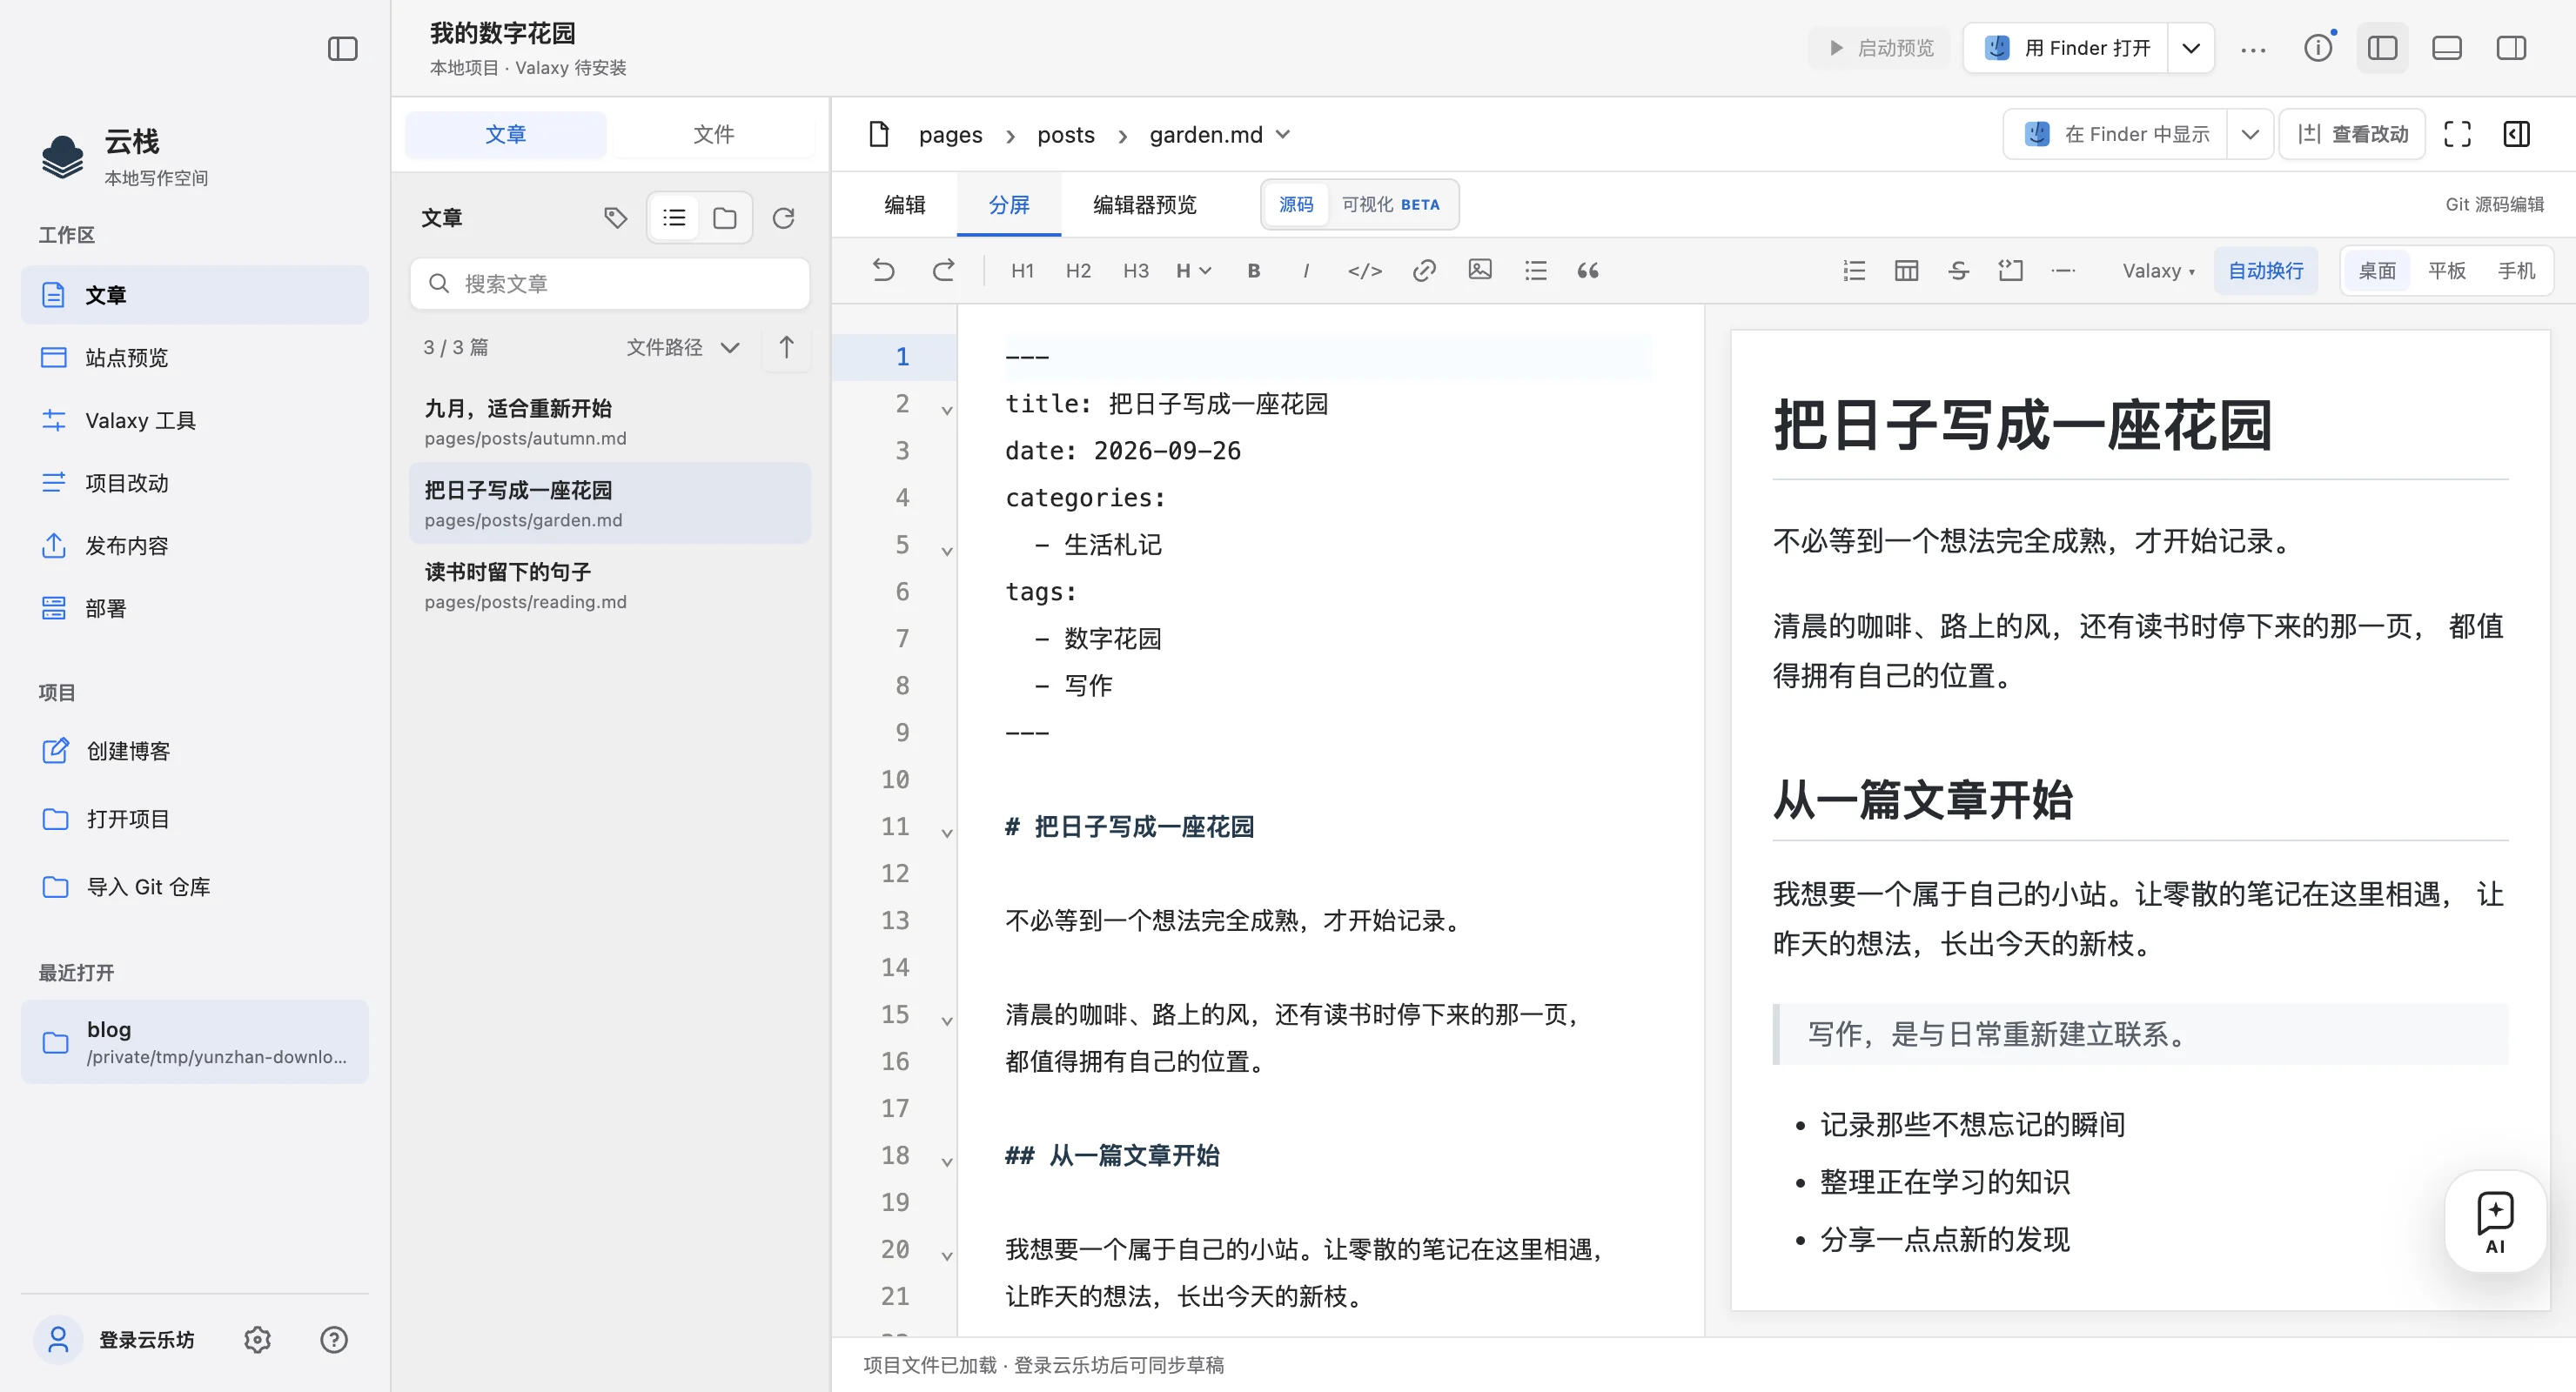Select 平板 preview device size

click(x=2446, y=270)
